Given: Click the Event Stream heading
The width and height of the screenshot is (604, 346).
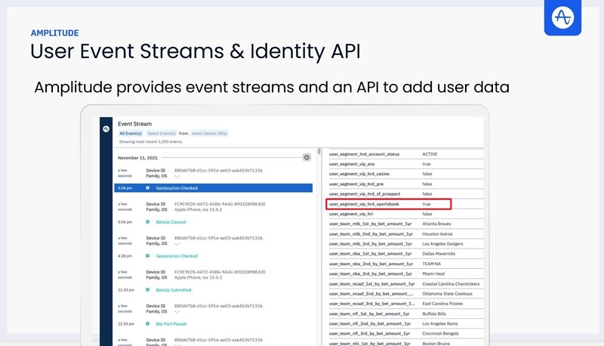Looking at the screenshot, I should click(x=135, y=124).
